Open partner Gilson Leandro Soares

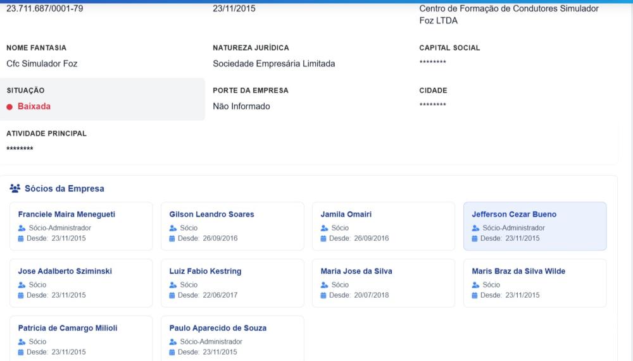[x=211, y=214]
